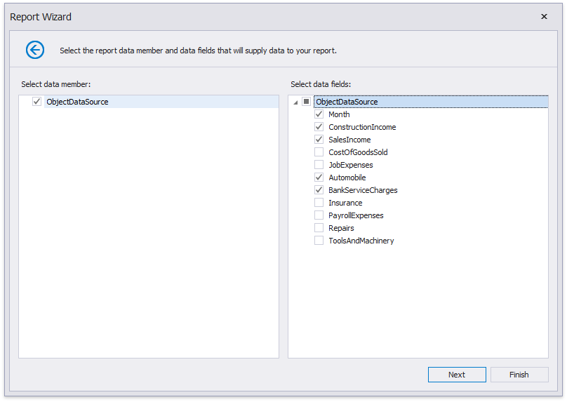Uncheck the Automobile field checkbox
Image resolution: width=567 pixels, height=402 pixels.
click(x=319, y=177)
